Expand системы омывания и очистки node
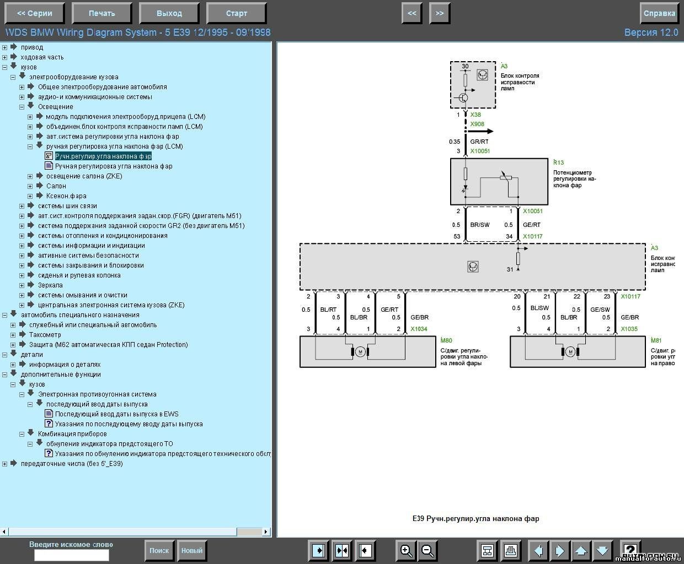This screenshot has width=684, height=564. (22, 295)
